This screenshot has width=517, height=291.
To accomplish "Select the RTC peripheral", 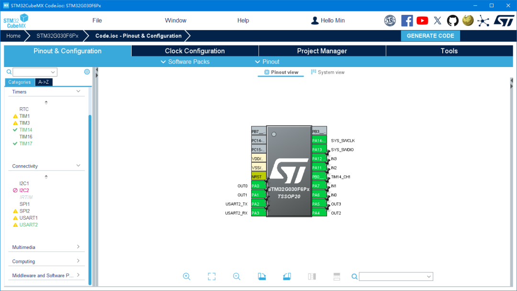I will point(24,109).
